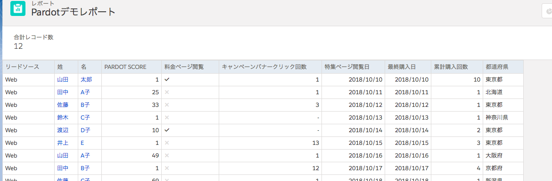Select Pardot score 49 cell

pos(132,155)
